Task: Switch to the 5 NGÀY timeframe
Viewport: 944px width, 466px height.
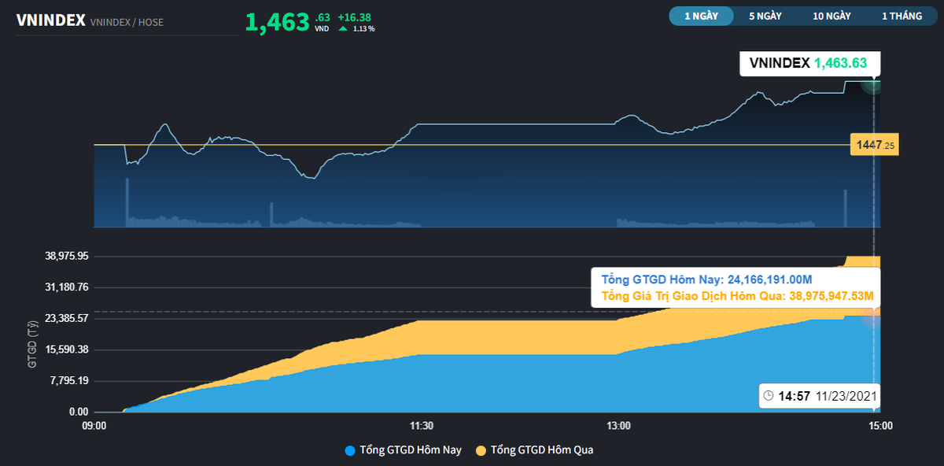Action: [x=765, y=16]
